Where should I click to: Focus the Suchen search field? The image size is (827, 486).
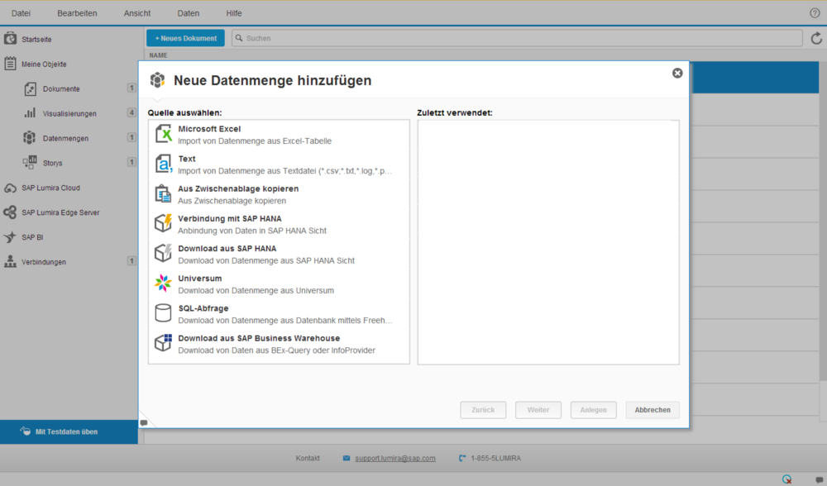pyautogui.click(x=517, y=38)
